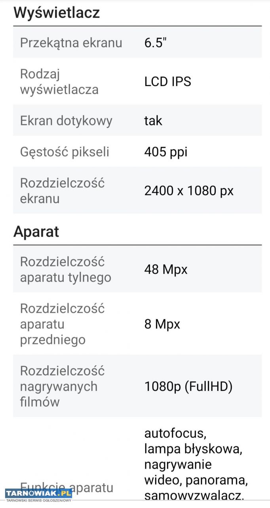Viewport: 270px width, 508px height.
Task: Select the 'tak' touchscreen value
Action: point(153,120)
